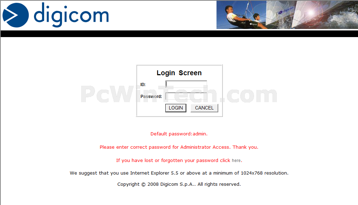Click the 'ID:' field label

tap(143, 85)
